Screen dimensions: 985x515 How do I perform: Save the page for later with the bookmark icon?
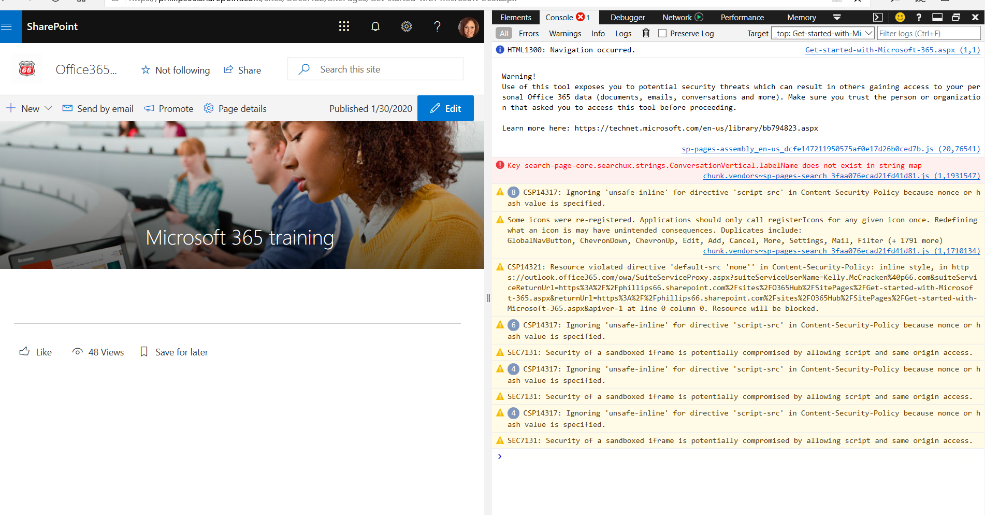click(x=143, y=351)
